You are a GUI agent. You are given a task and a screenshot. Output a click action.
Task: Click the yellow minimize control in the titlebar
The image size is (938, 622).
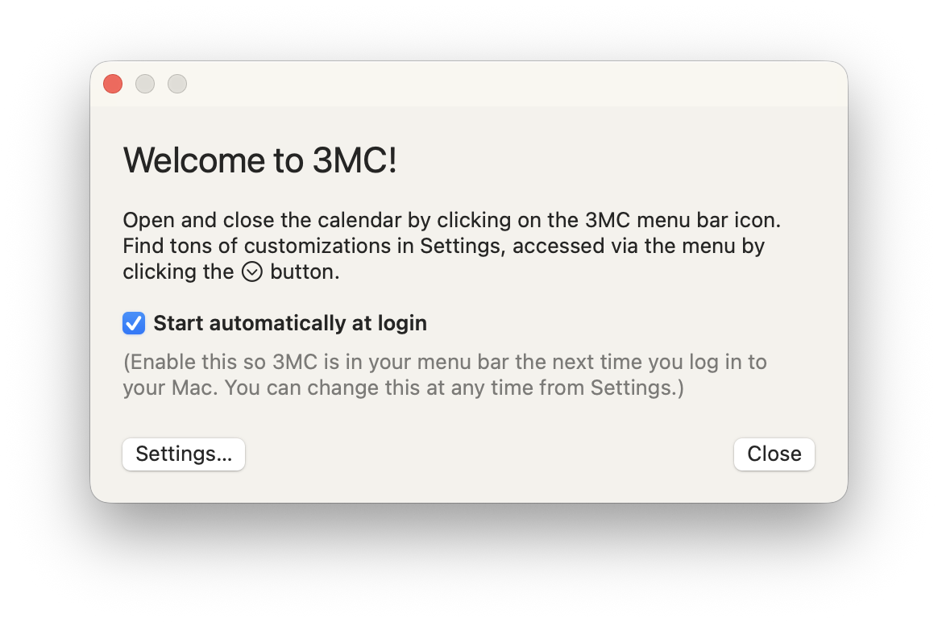coord(145,84)
